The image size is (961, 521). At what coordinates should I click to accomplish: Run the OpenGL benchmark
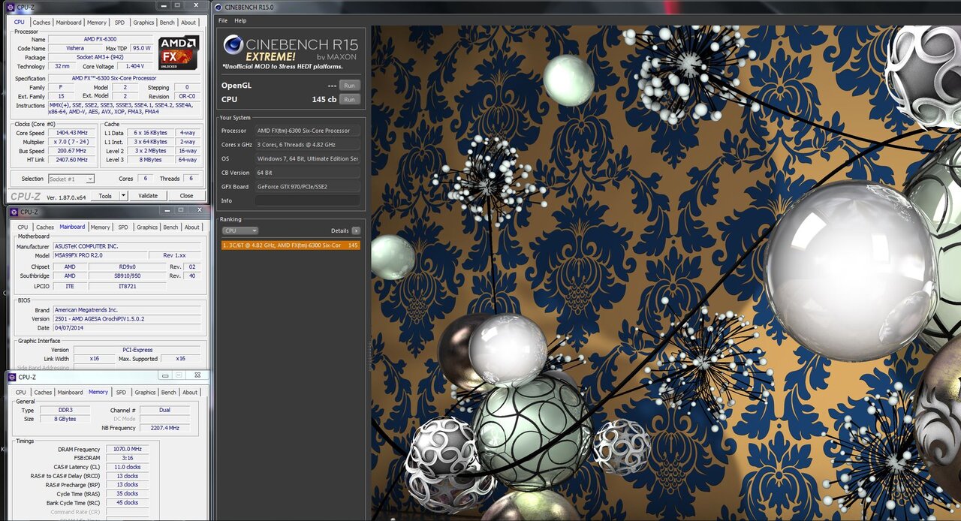(349, 86)
